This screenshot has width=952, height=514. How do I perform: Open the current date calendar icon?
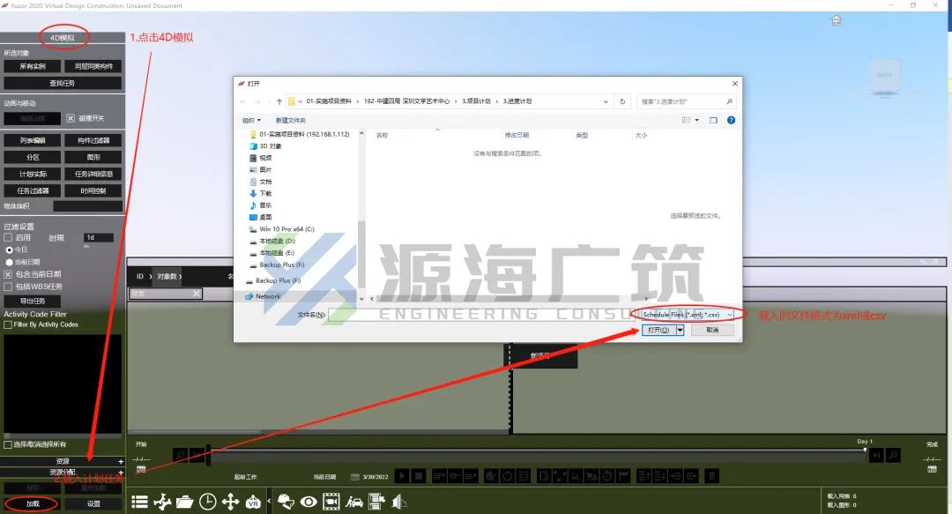click(355, 477)
